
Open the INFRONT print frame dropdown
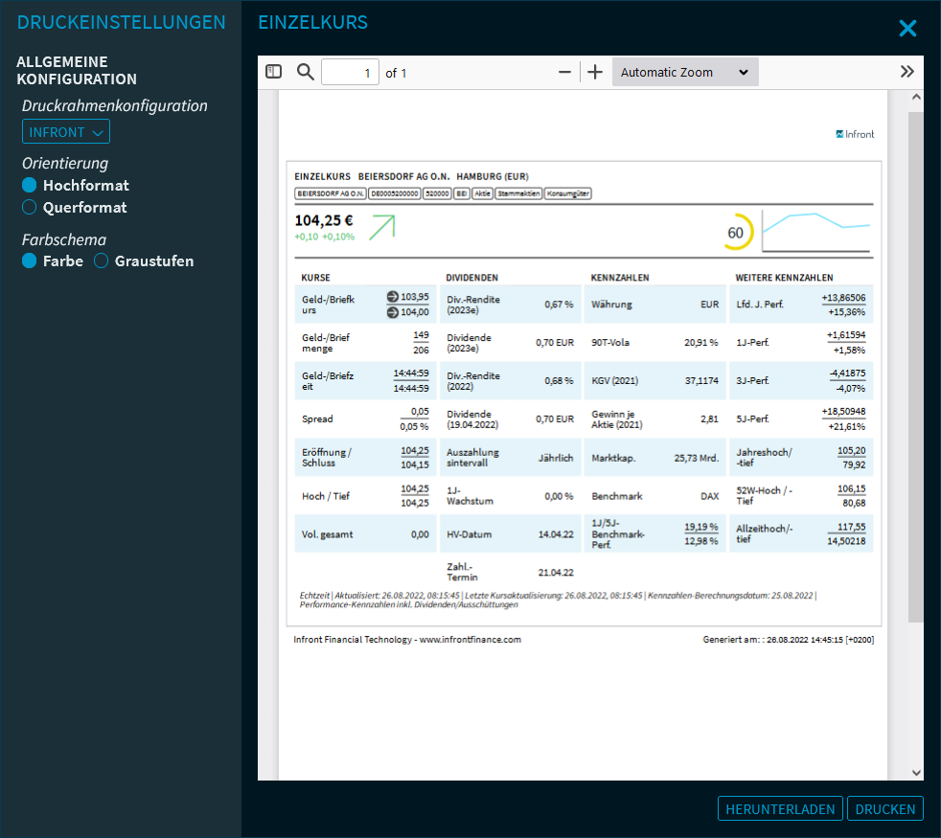click(66, 132)
